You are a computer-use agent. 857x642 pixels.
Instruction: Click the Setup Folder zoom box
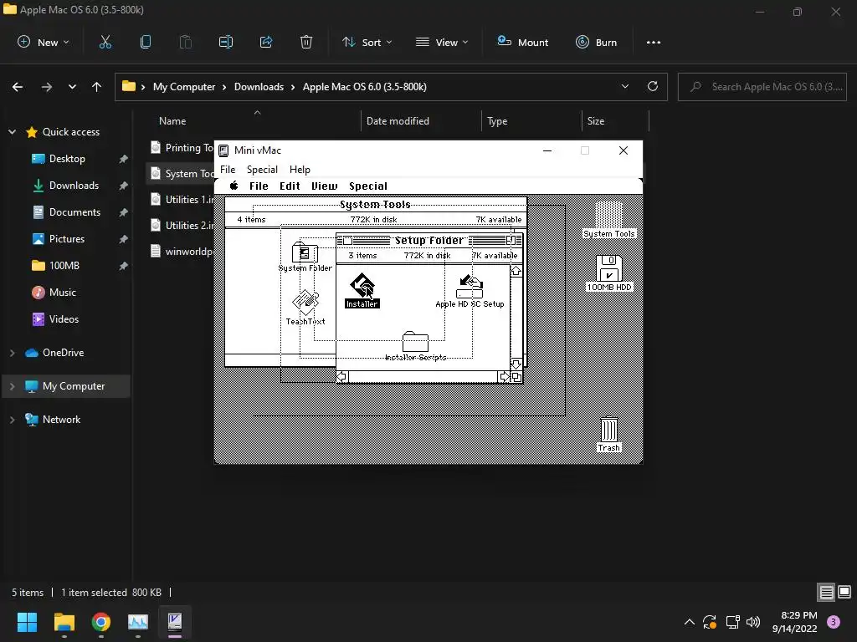511,240
